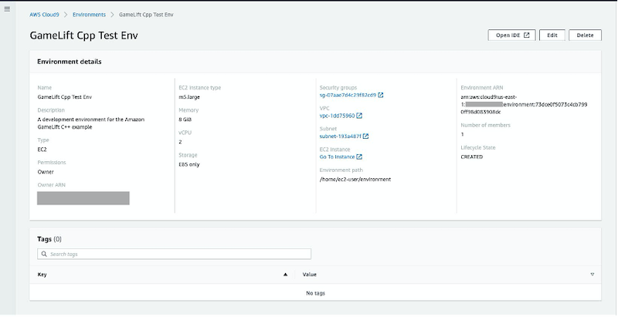Screen dimensions: 618x317
Task: Select the CREATED lifecycle state text
Action: tap(472, 157)
